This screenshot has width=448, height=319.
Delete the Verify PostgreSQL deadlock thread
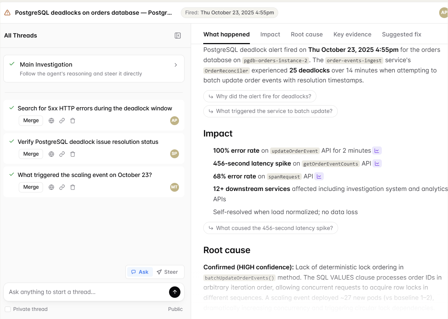[x=73, y=154]
